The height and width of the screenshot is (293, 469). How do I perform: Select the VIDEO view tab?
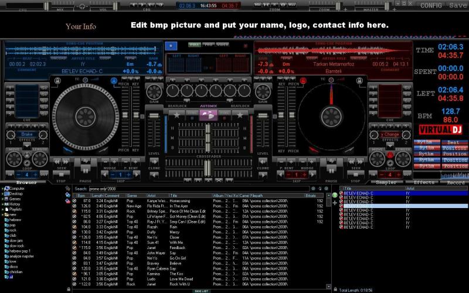click(x=223, y=45)
